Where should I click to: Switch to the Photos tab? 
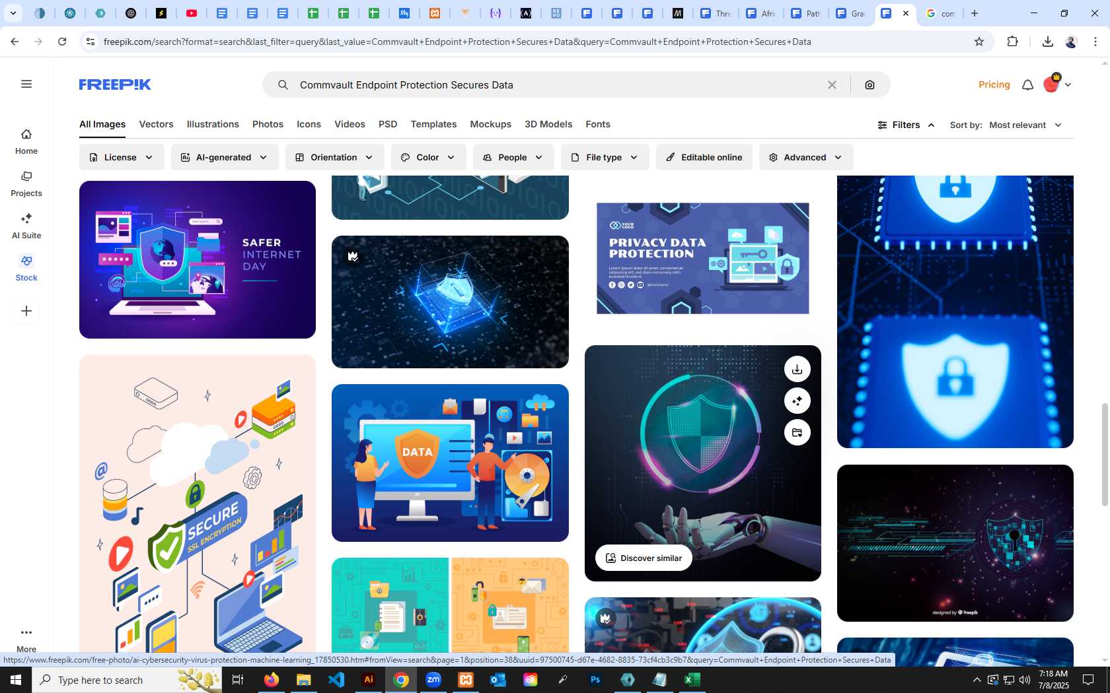coord(268,124)
